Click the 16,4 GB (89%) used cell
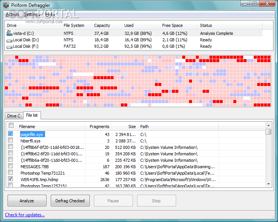This screenshot has width=278, height=222. 138,40
